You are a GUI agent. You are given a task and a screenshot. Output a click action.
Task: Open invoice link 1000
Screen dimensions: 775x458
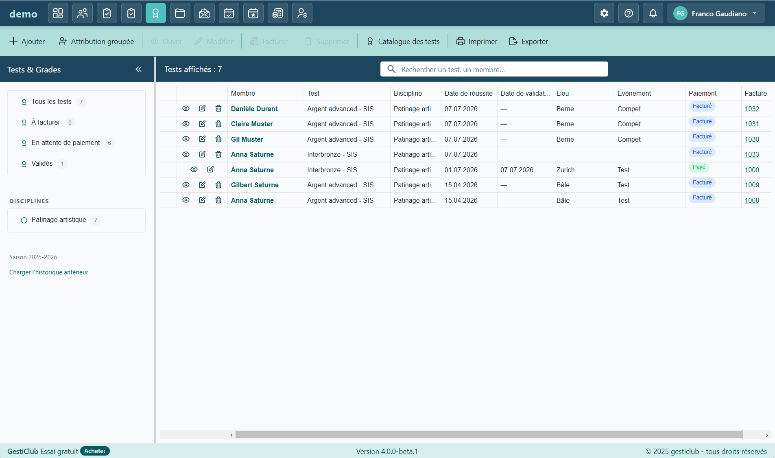(752, 170)
